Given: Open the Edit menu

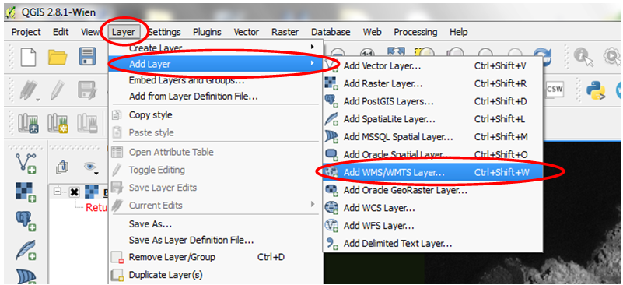Looking at the screenshot, I should tap(61, 32).
